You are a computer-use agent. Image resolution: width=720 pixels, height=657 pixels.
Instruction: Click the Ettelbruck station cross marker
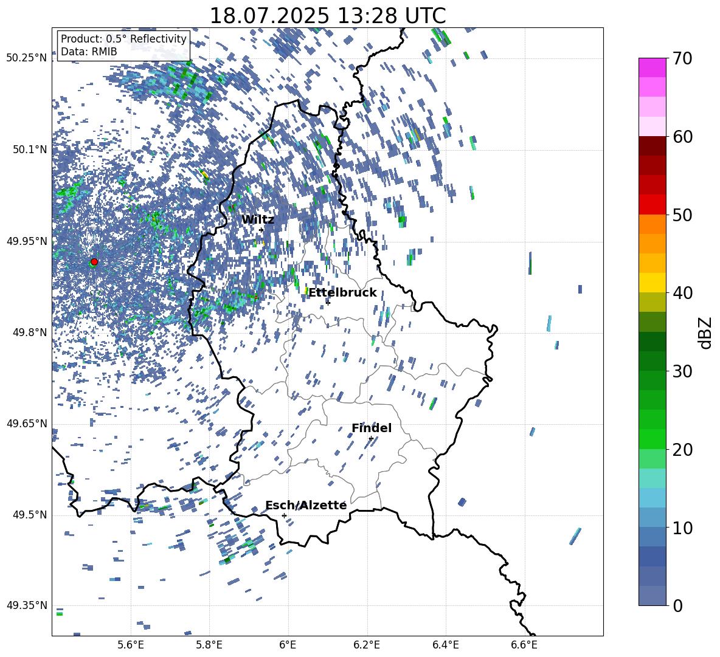tap(328, 303)
